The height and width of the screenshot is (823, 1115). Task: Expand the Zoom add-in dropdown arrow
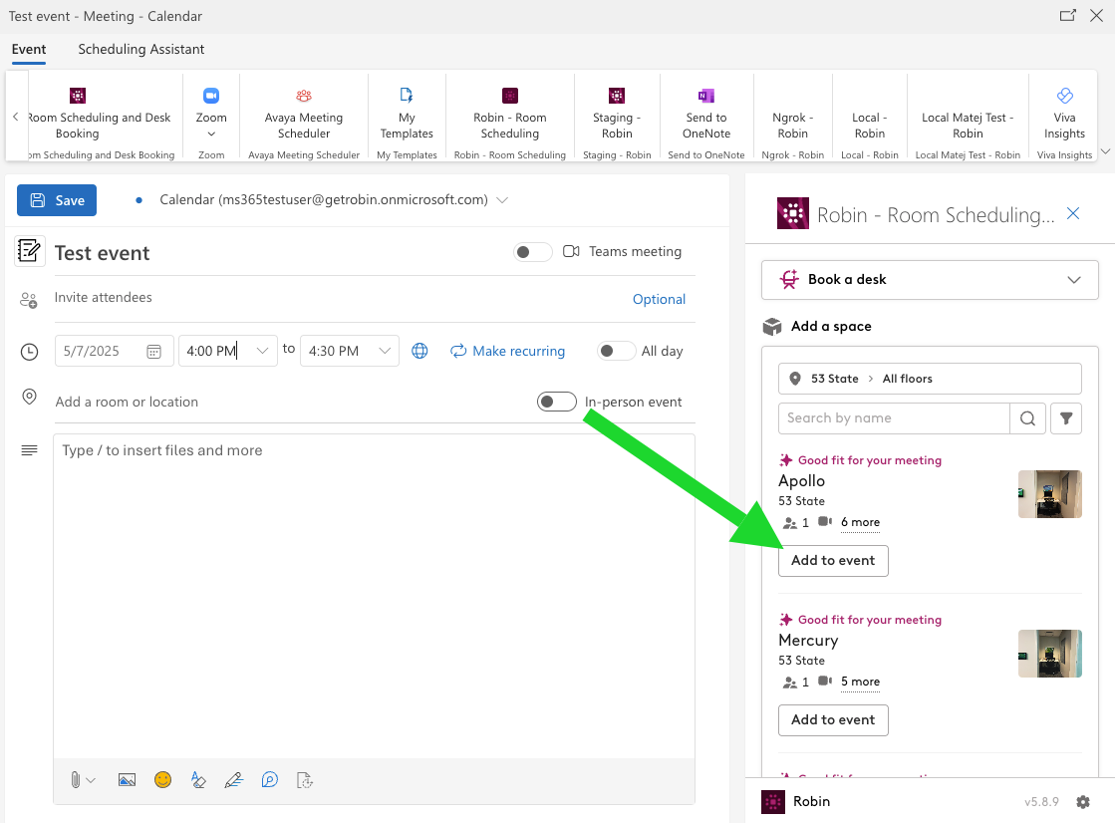[211, 134]
